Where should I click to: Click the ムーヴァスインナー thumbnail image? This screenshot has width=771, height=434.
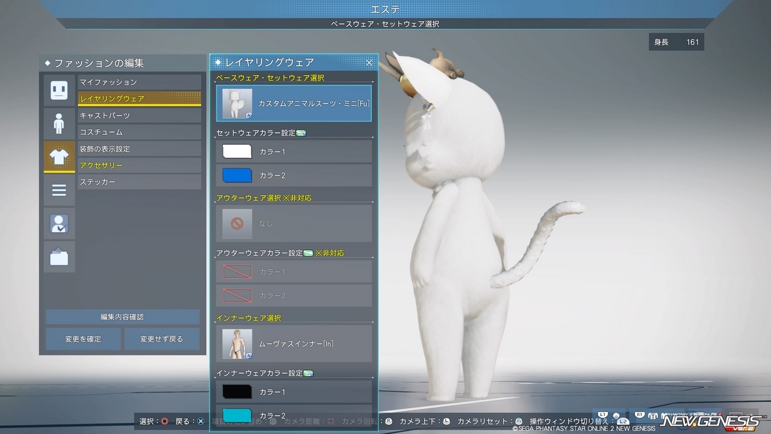238,344
